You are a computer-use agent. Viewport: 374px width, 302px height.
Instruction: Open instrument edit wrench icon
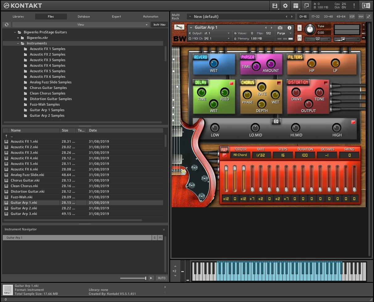click(179, 27)
